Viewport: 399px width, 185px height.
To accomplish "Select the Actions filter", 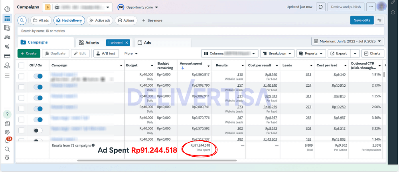I will [x=126, y=20].
